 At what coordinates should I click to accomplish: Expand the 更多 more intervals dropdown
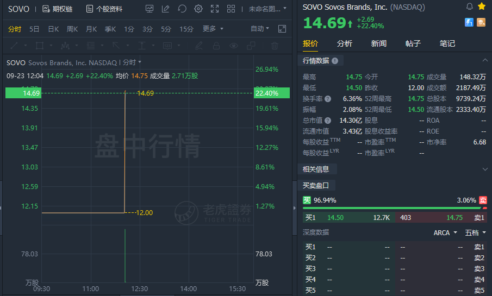[213, 29]
